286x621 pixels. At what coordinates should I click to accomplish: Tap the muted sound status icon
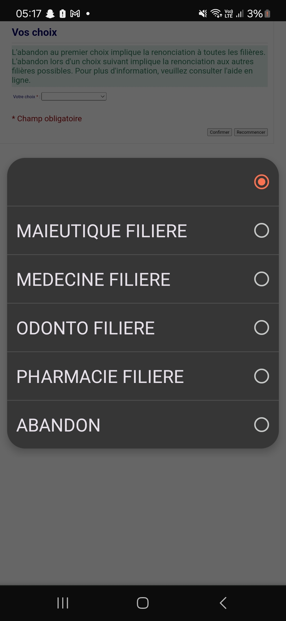tap(203, 14)
